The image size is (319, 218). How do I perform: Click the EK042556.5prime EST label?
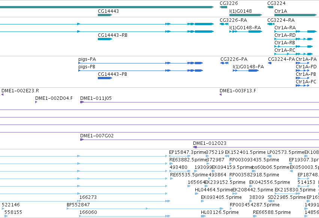coord(270,182)
